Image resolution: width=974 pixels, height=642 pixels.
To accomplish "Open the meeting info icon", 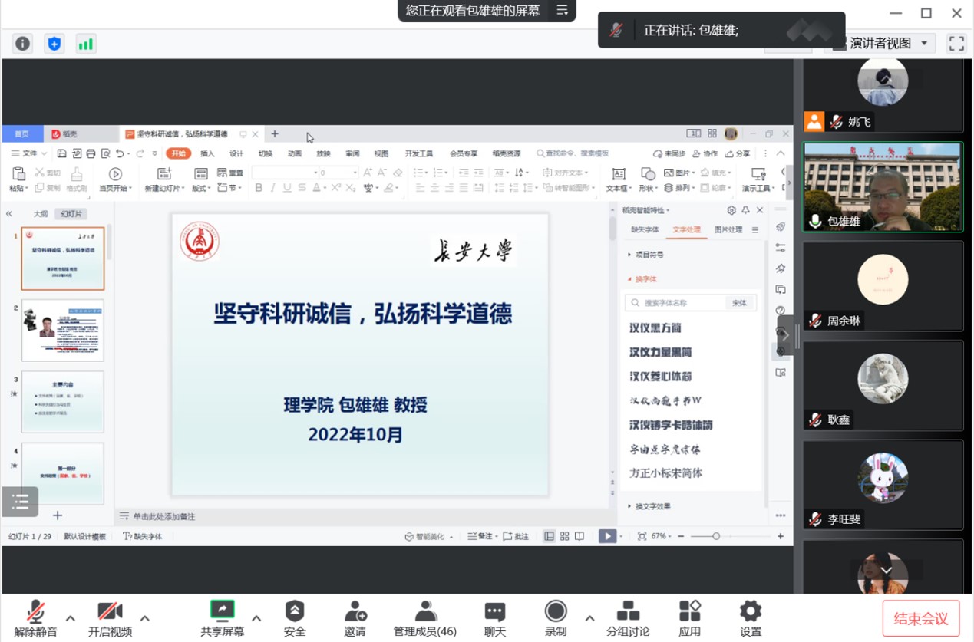I will coord(23,44).
